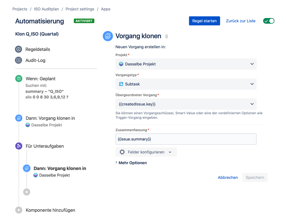The width and height of the screenshot is (286, 220).
Task: Click the cron text 0 0 8 30 3,6,9,12 ?
Action: pyautogui.click(x=50, y=97)
